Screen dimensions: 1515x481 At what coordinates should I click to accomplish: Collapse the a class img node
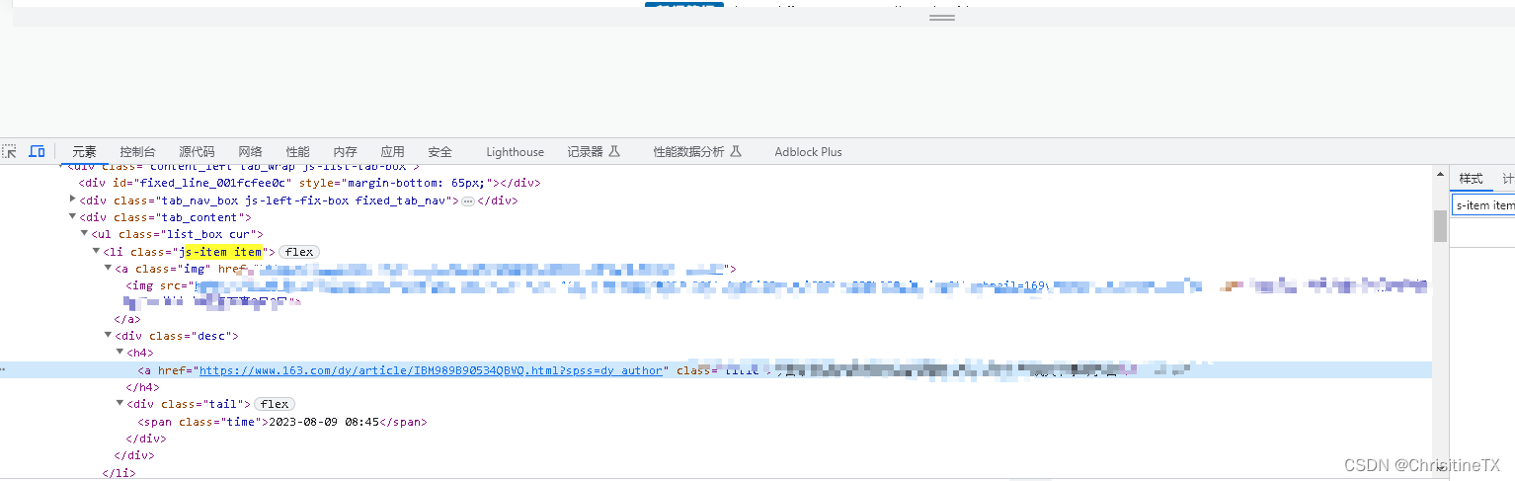[109, 269]
